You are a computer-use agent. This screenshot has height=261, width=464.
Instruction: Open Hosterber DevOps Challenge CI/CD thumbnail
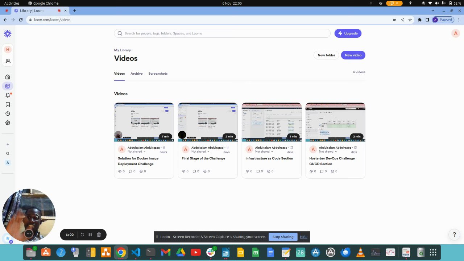(335, 122)
